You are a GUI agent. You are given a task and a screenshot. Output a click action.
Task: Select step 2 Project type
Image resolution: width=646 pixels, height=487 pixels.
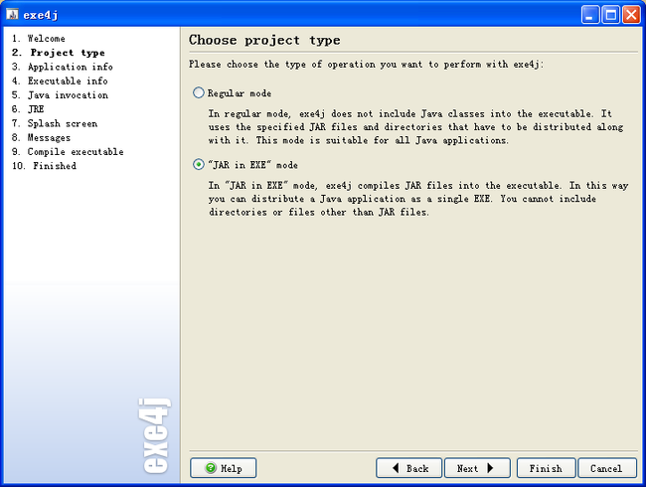coord(58,53)
